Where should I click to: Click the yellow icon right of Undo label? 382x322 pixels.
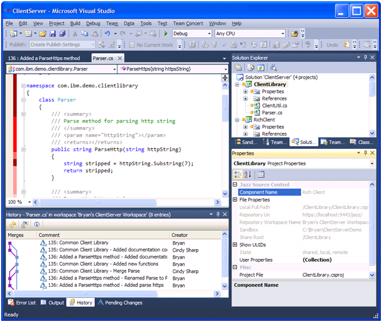click(x=346, y=45)
